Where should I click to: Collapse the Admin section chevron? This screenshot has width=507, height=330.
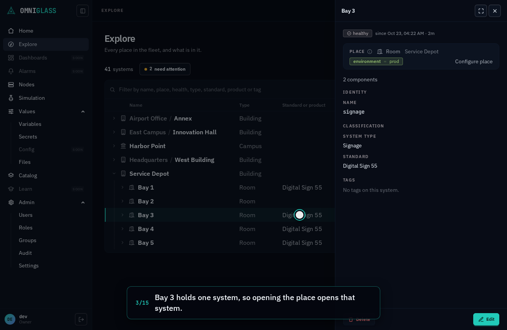[x=83, y=202]
